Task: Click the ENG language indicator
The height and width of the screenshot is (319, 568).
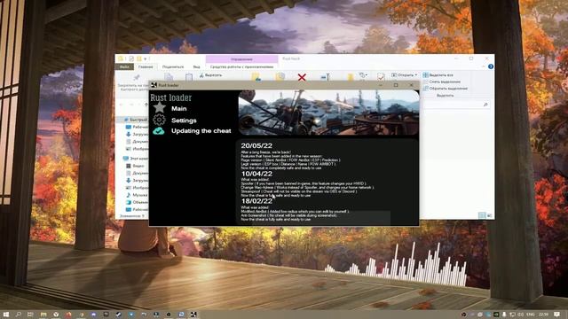Action: click(530, 315)
